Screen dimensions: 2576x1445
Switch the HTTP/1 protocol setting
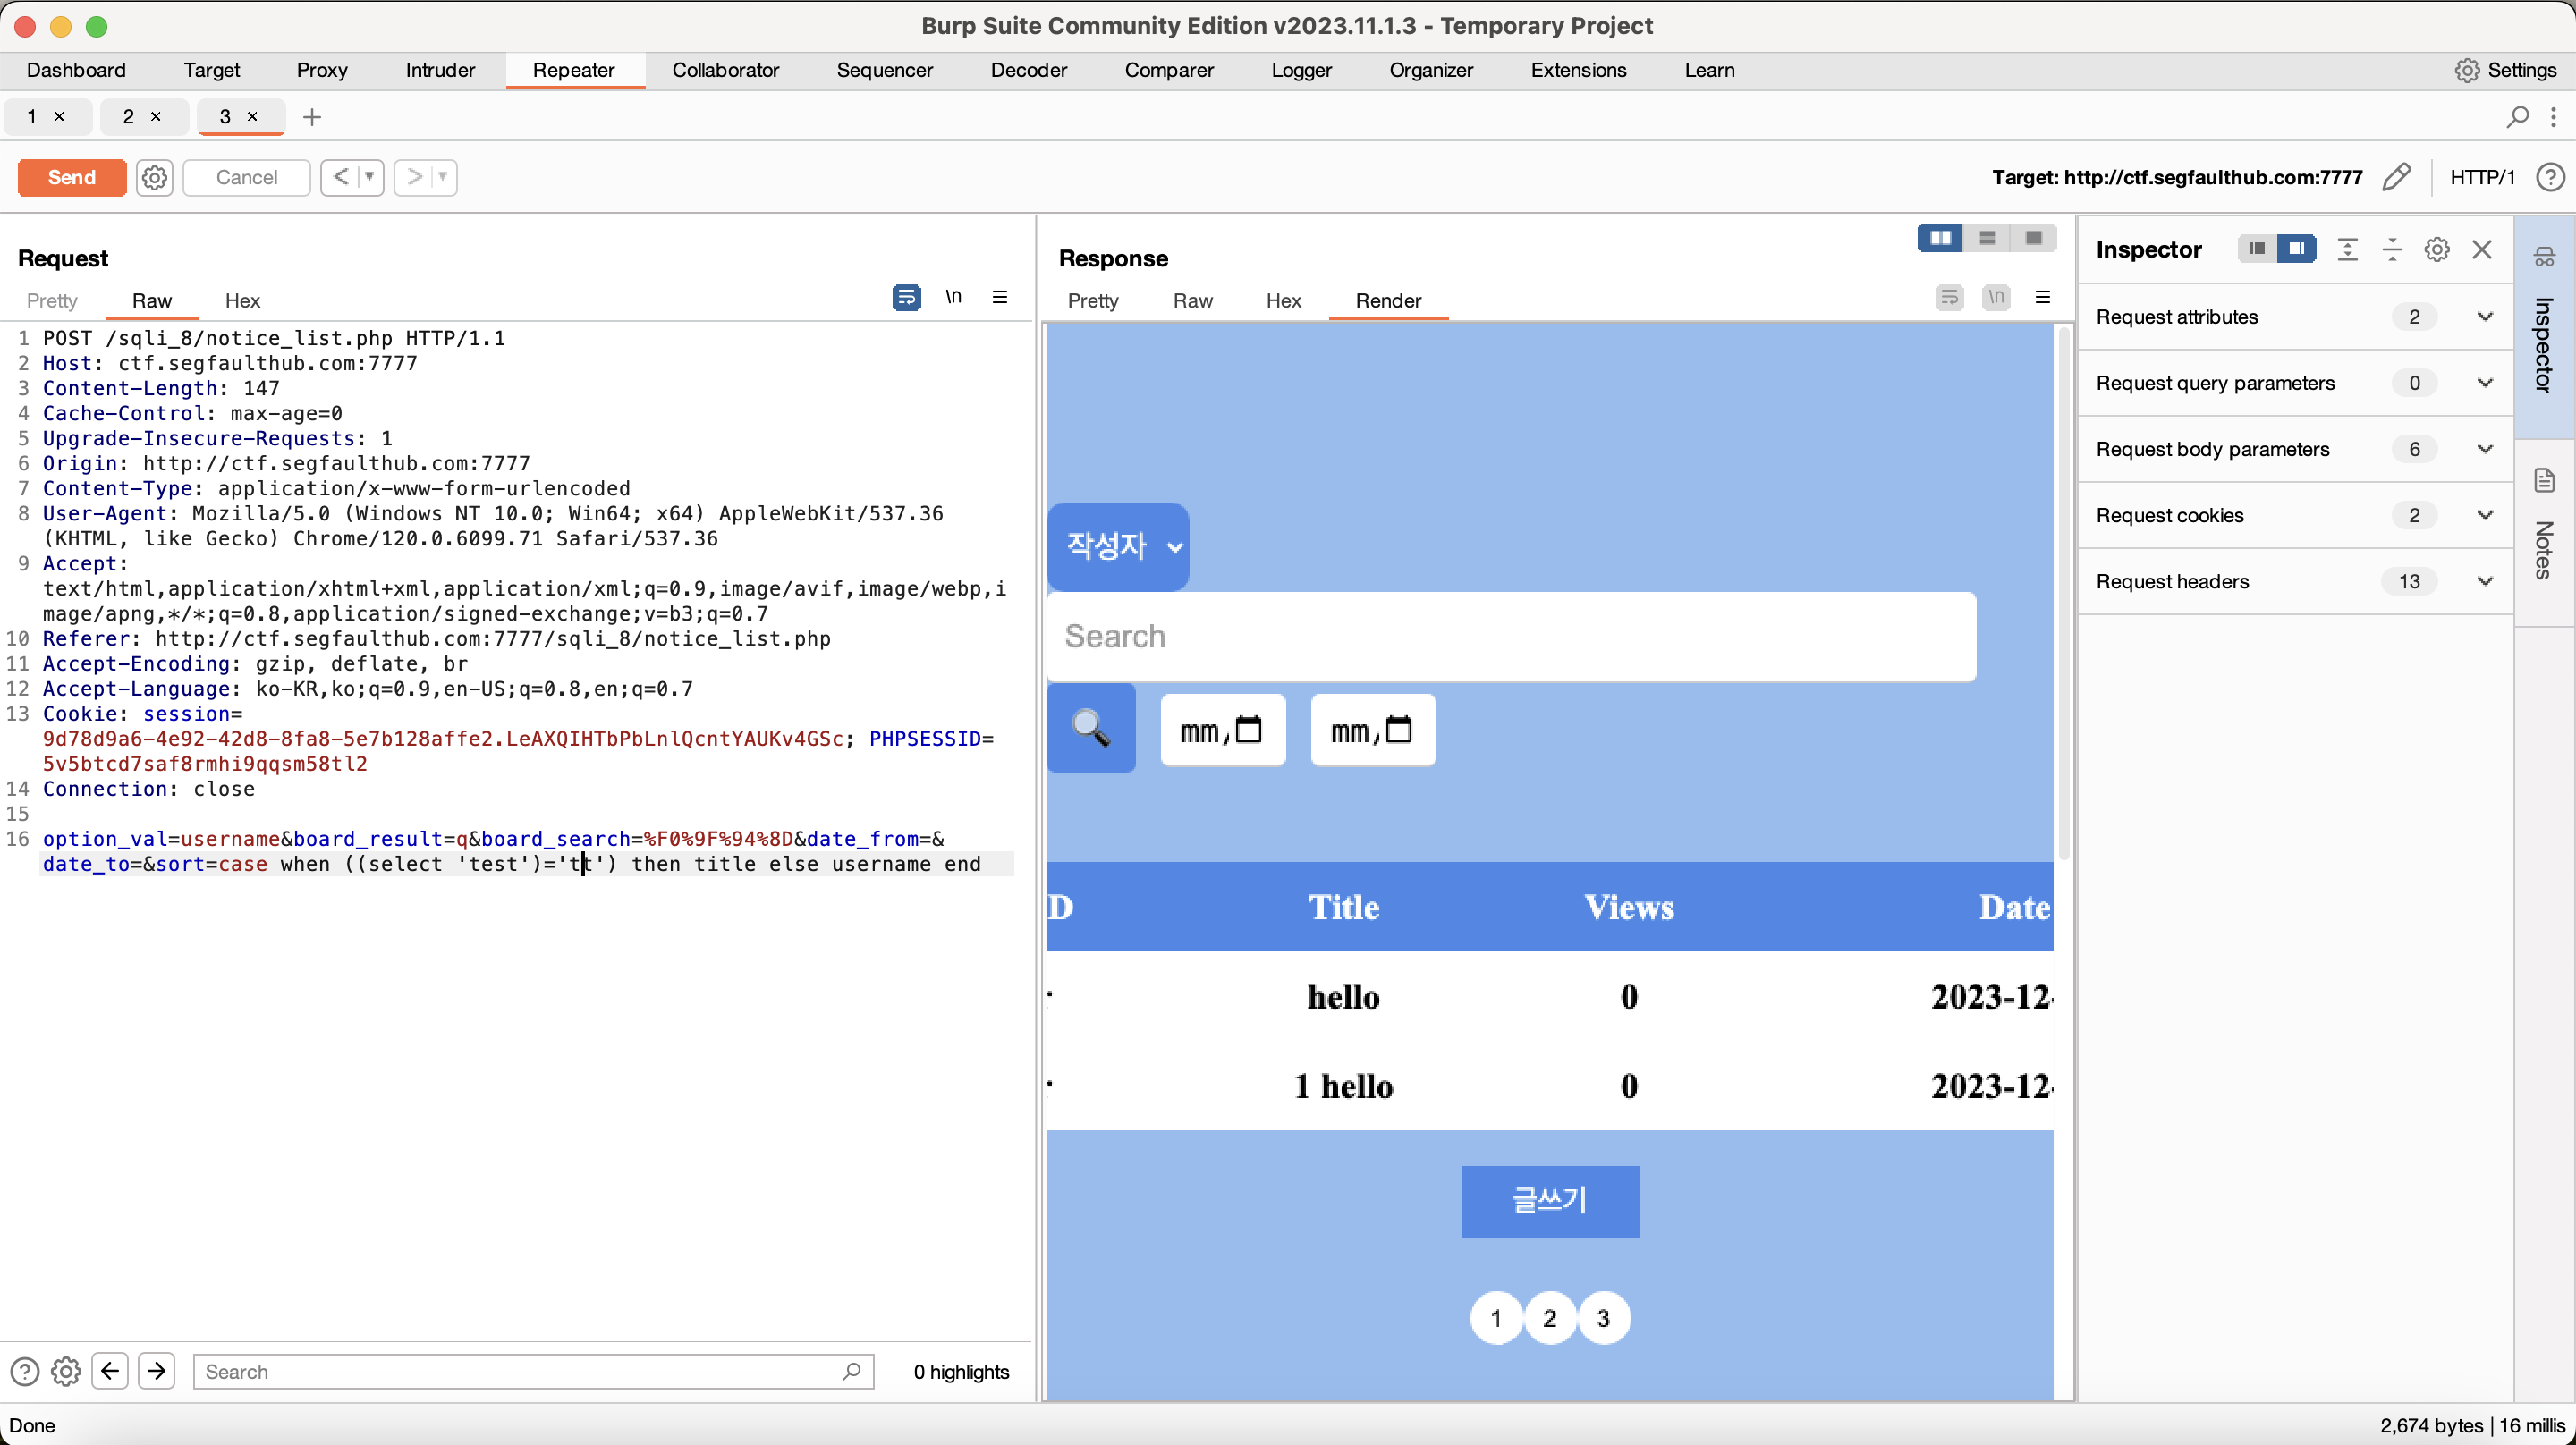click(2482, 177)
